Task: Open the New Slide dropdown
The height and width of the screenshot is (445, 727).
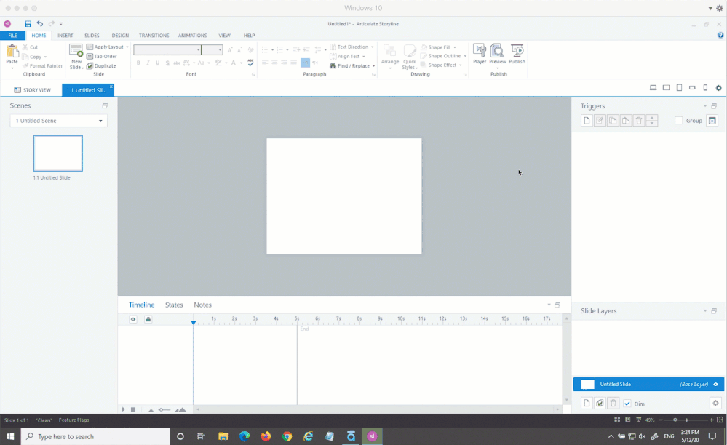Action: tap(76, 65)
